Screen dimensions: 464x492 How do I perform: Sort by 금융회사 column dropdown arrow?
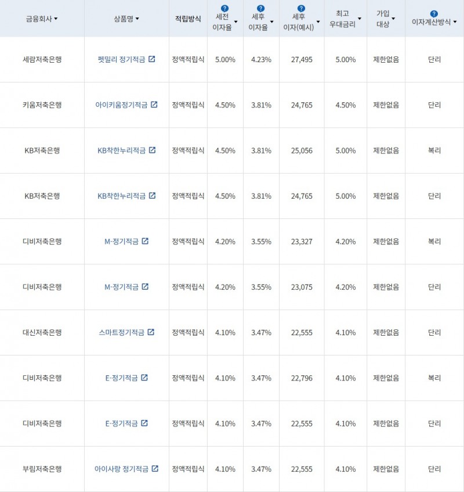point(56,19)
